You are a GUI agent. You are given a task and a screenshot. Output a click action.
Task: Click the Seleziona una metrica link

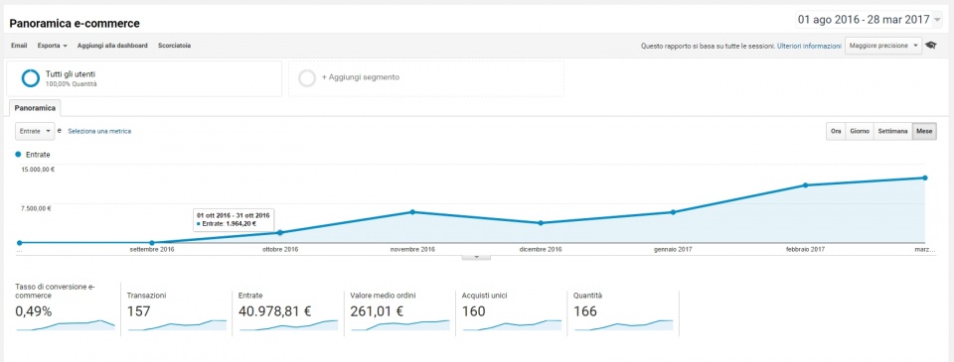pos(99,131)
